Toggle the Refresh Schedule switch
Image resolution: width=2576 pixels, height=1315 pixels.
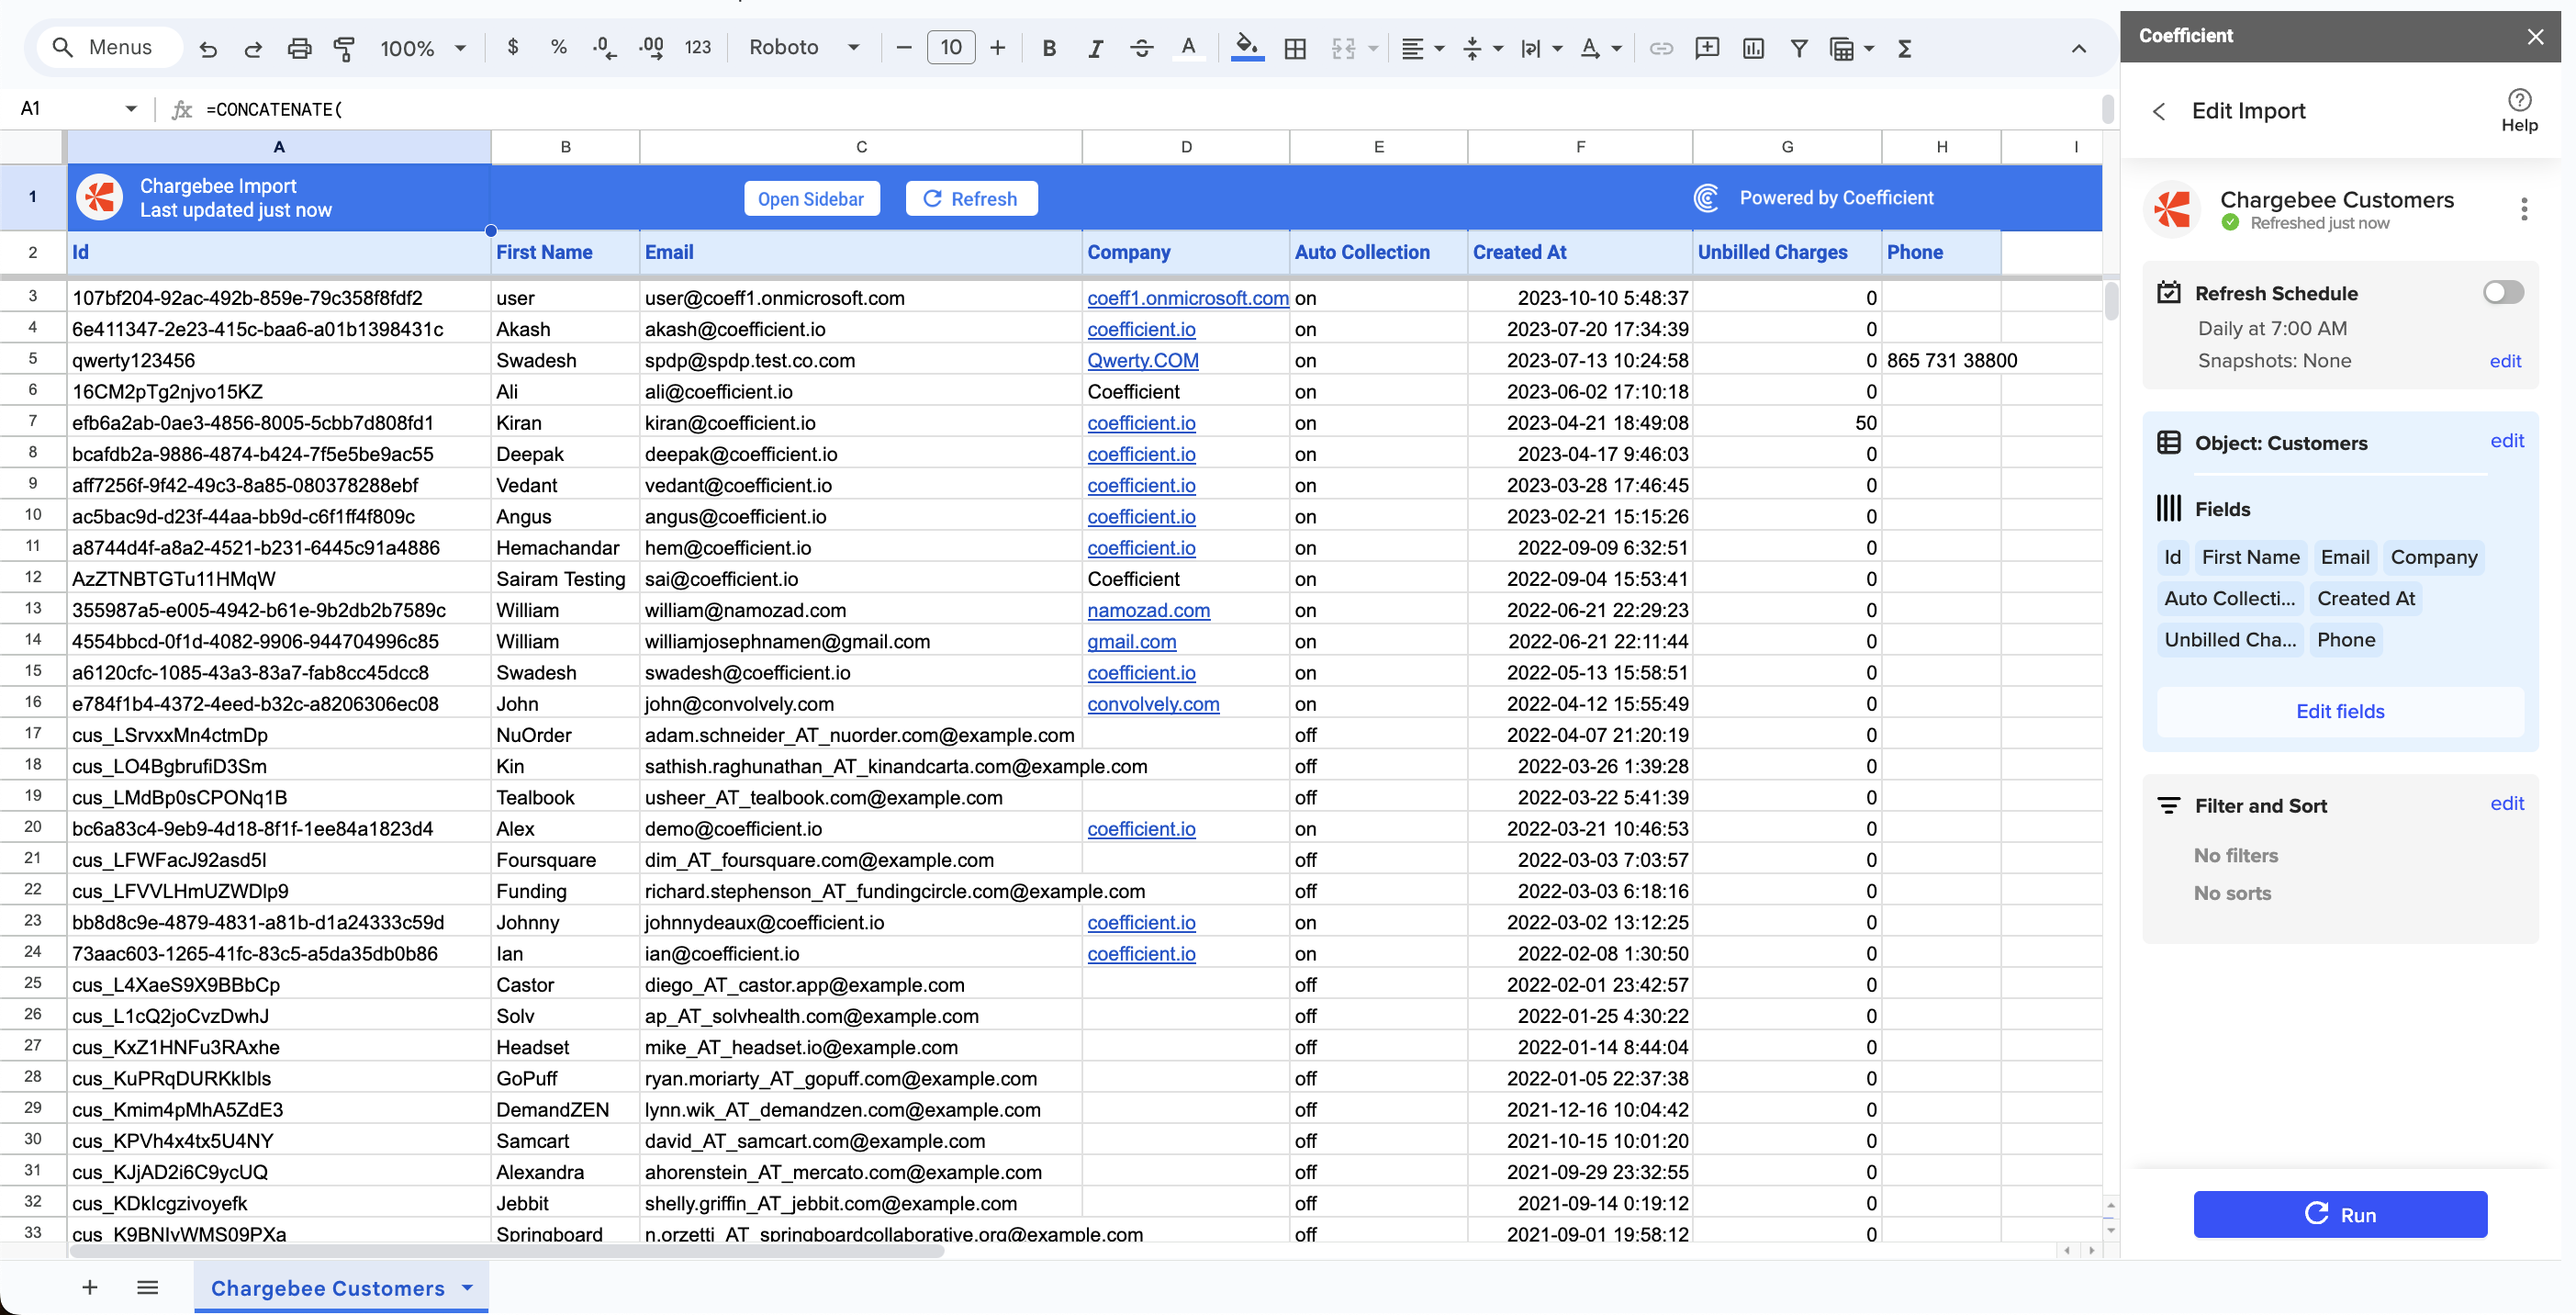(2503, 292)
